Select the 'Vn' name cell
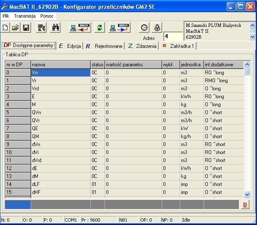 point(60,73)
